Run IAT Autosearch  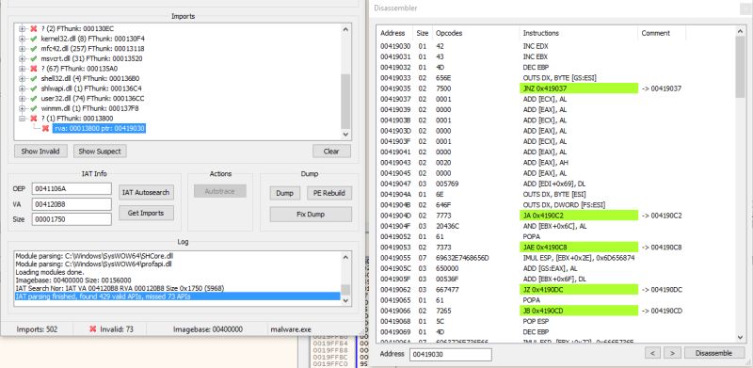coord(146,192)
